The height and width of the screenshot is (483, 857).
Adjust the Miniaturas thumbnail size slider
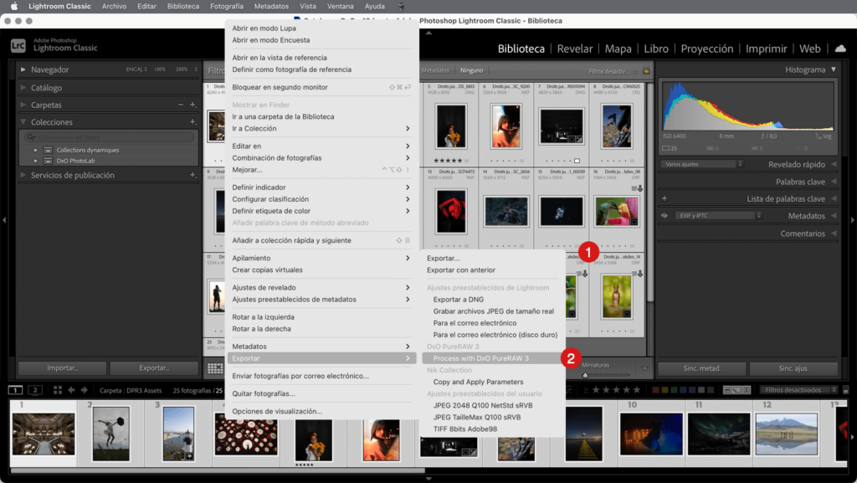click(585, 375)
